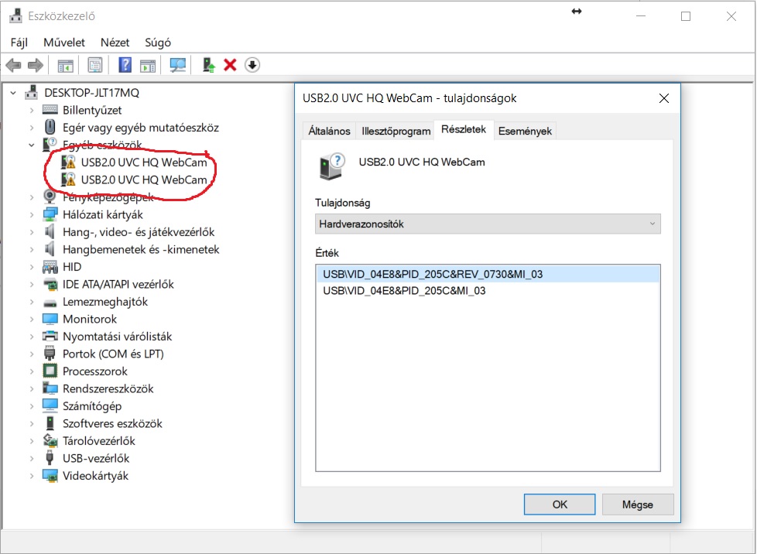
Task: Select the Tárolóvezérlők controller icon
Action: 50,440
